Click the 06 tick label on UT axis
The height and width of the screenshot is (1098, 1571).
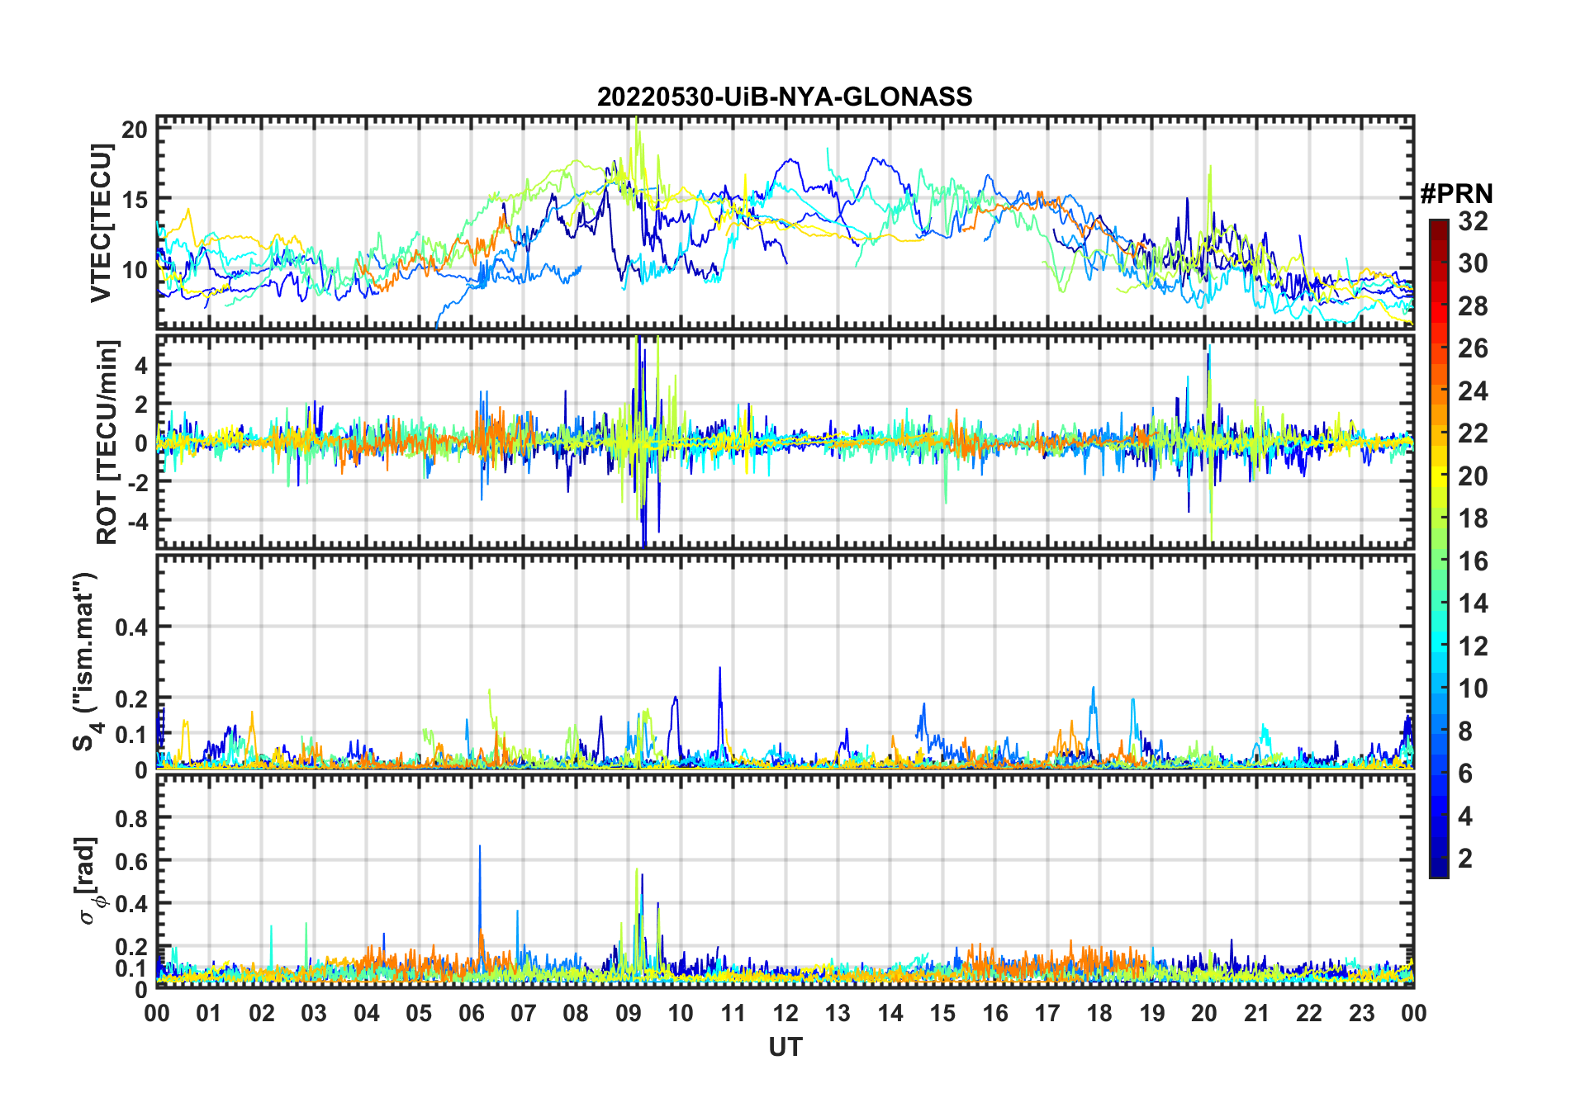tap(471, 1013)
